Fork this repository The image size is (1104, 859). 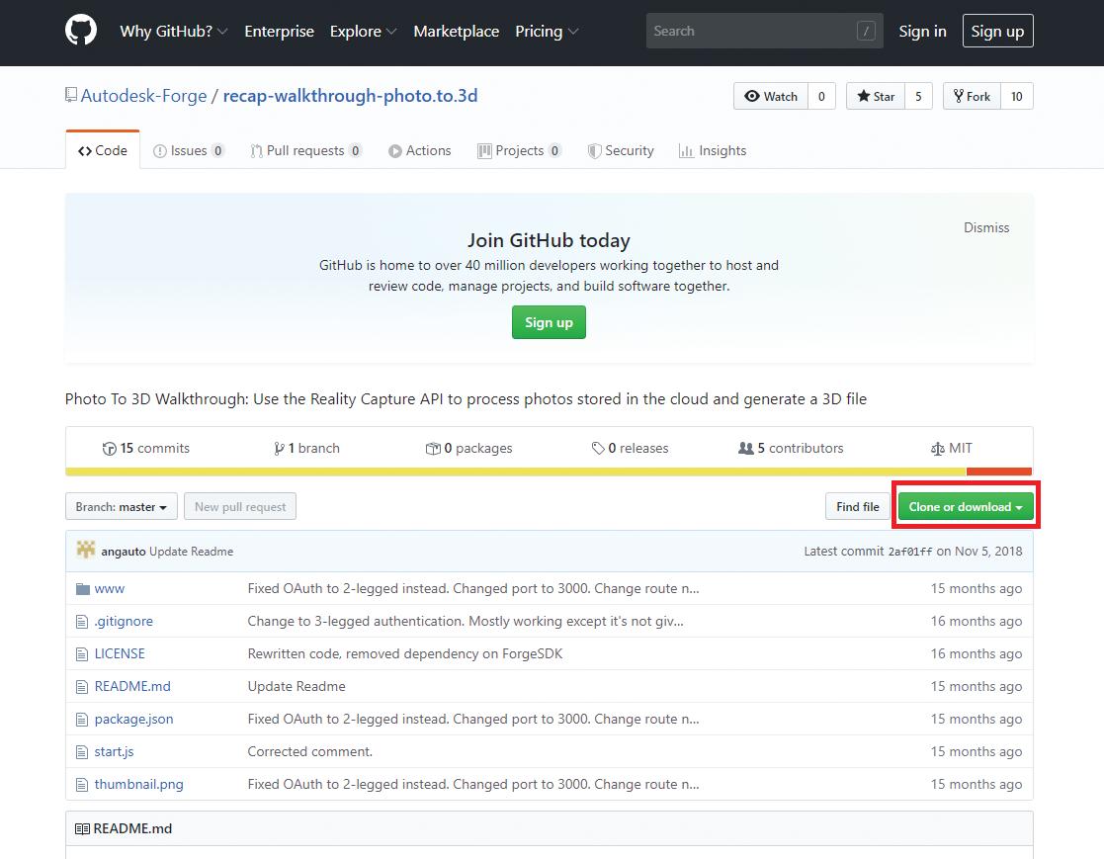tap(972, 97)
